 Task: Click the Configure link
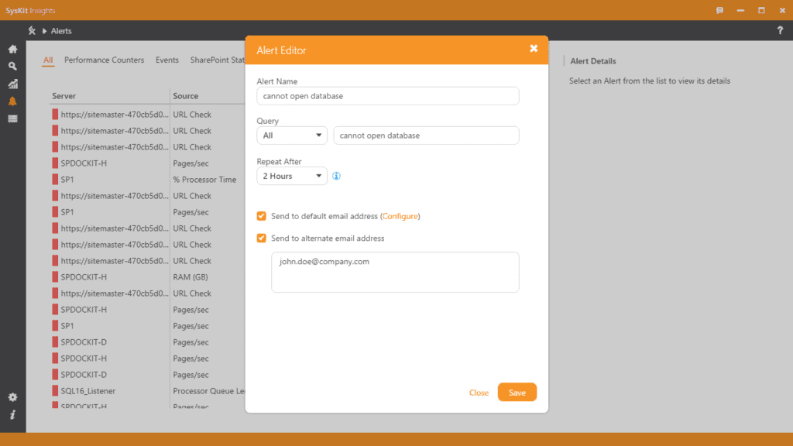[x=400, y=216]
